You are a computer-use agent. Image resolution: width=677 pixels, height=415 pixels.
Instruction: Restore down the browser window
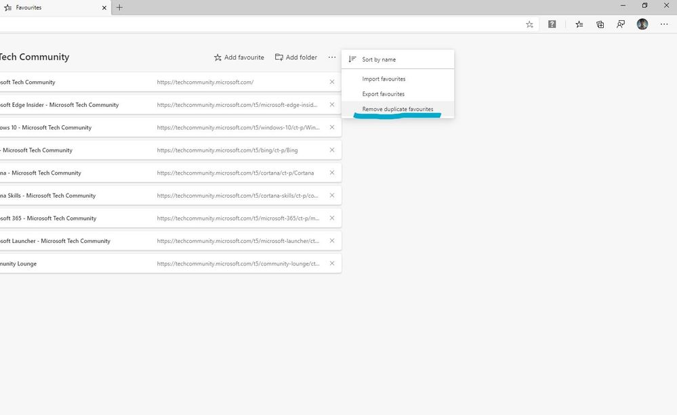click(644, 5)
